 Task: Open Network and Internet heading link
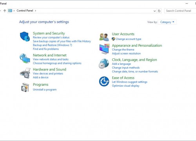[50, 55]
